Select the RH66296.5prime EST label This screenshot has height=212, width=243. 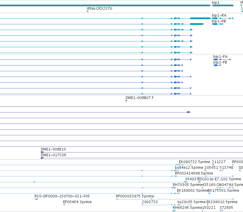[x=187, y=208]
